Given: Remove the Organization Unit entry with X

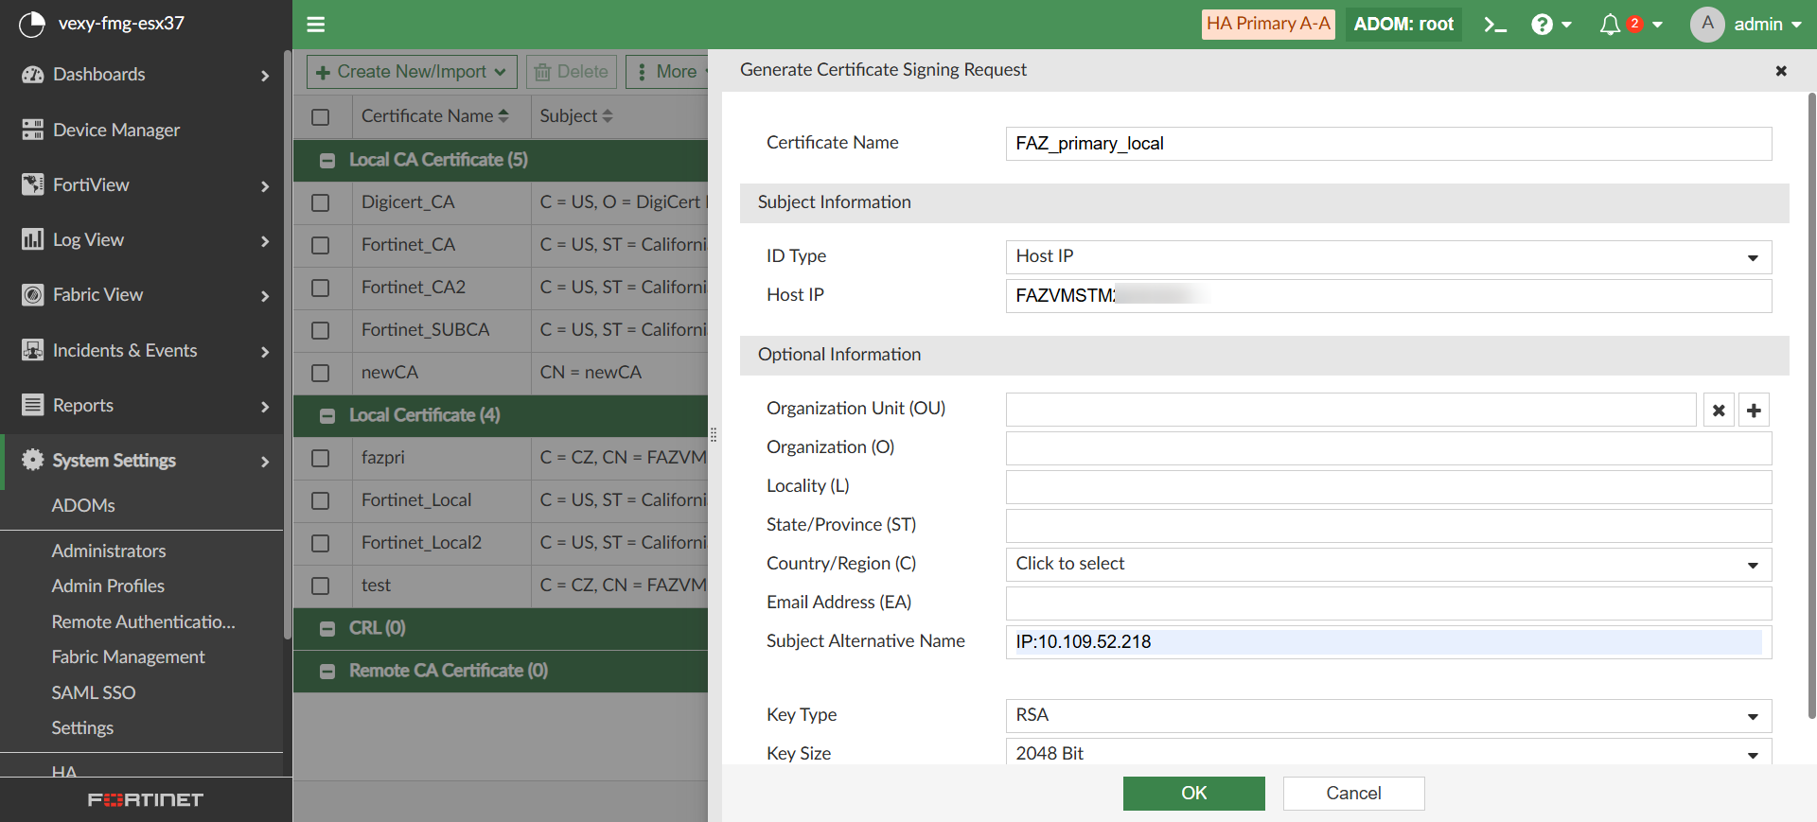Looking at the screenshot, I should [x=1719, y=411].
